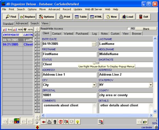Viewport: 159px width, 130px height.
Task: Click the horizontal scrollbar track under the form
Action: pyautogui.click(x=97, y=115)
